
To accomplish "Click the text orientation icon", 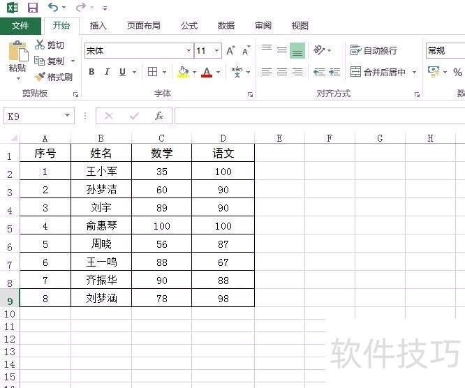I will point(319,50).
